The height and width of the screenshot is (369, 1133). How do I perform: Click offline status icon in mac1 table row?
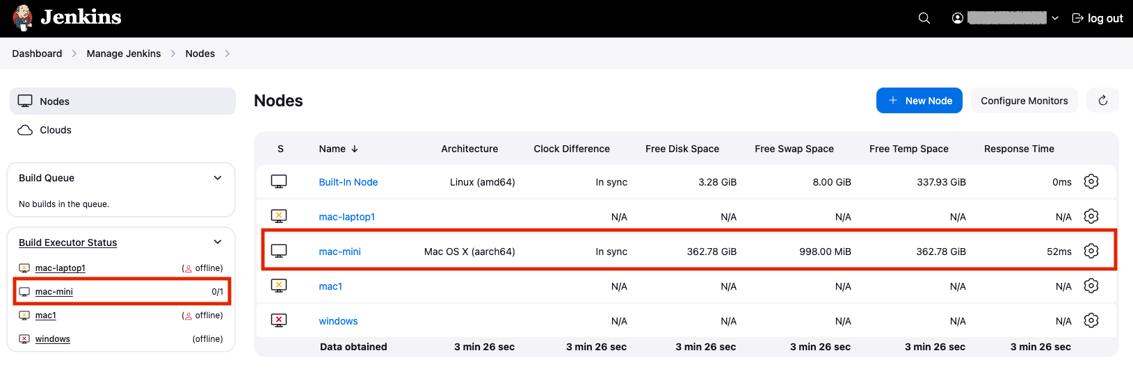[279, 286]
